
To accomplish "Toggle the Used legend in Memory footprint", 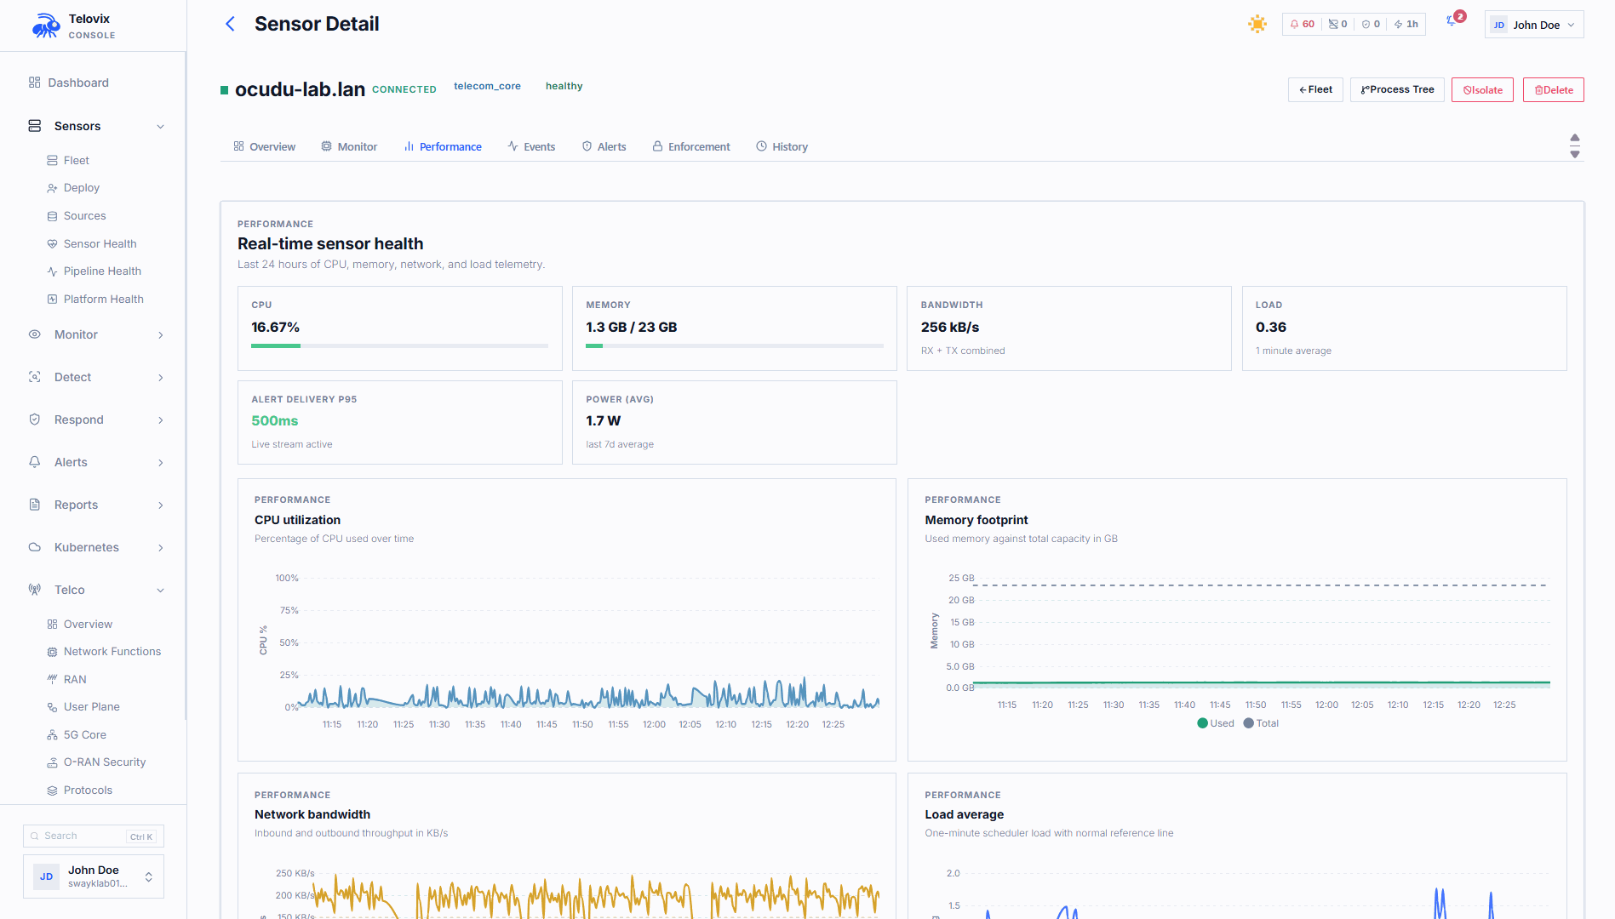I will pos(1215,723).
